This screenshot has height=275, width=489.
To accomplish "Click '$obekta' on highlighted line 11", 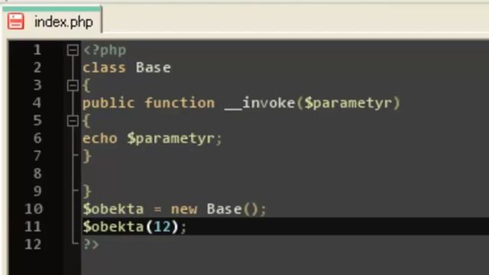I will pos(113,227).
